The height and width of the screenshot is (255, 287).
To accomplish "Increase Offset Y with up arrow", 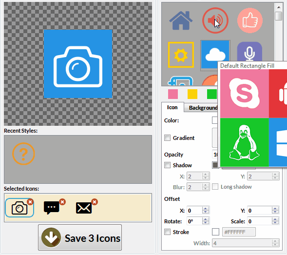I will pos(275,209).
